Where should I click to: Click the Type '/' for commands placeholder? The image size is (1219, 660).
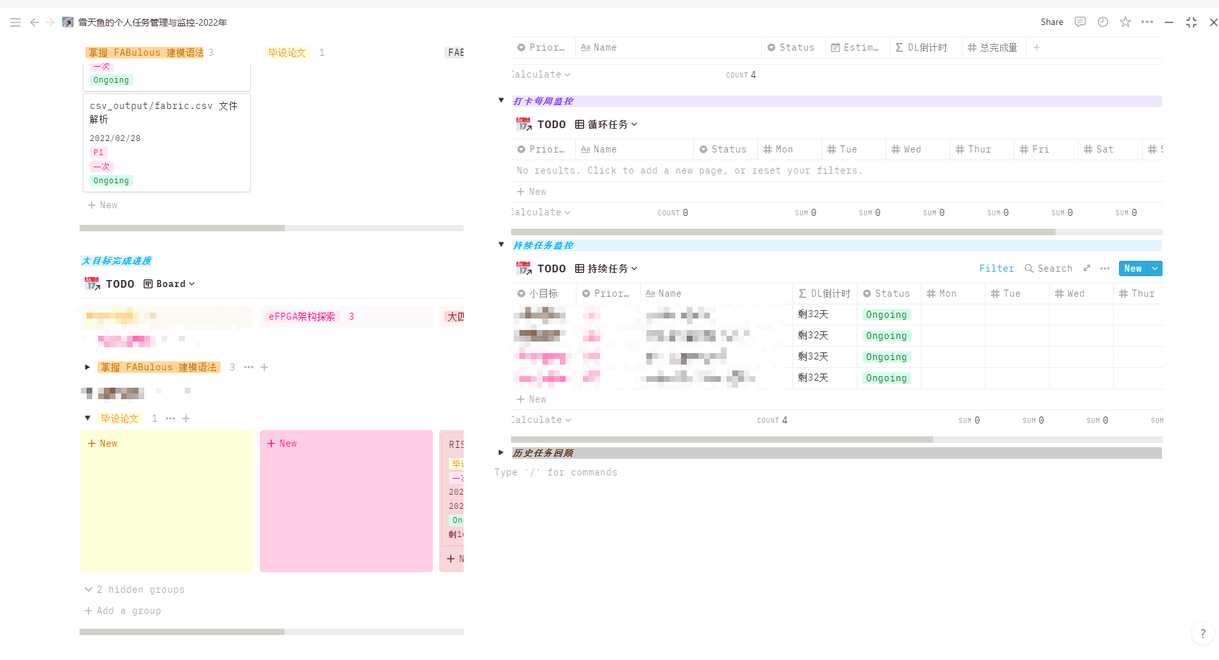pos(556,472)
